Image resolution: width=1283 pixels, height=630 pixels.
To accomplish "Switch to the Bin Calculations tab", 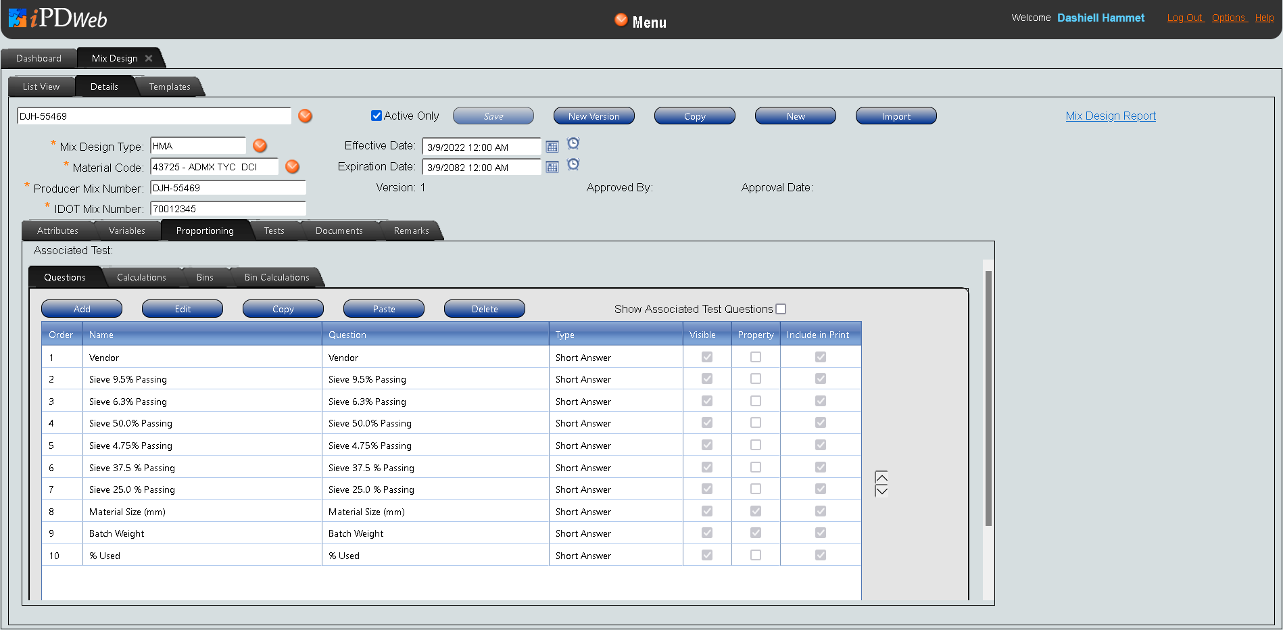I will tap(276, 278).
